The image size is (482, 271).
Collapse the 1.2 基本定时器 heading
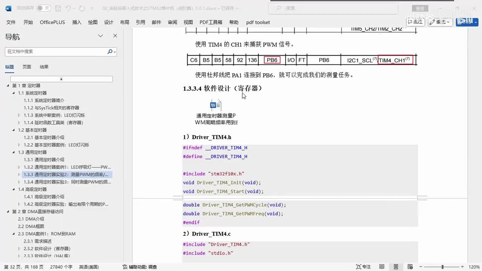pos(14,130)
